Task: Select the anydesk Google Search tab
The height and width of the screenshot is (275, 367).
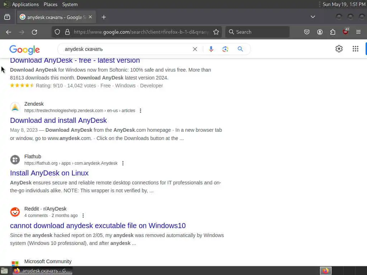Action: tap(56, 17)
